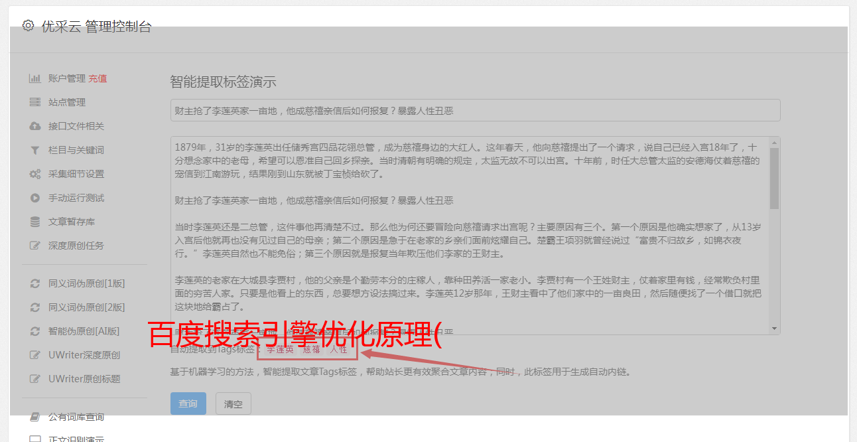Click the text area scroll down arrow
Screen dimensions: 857x442
click(x=774, y=329)
